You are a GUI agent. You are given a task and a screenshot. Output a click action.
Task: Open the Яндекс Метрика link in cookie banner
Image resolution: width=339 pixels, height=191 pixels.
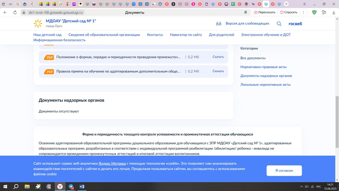click(112, 163)
